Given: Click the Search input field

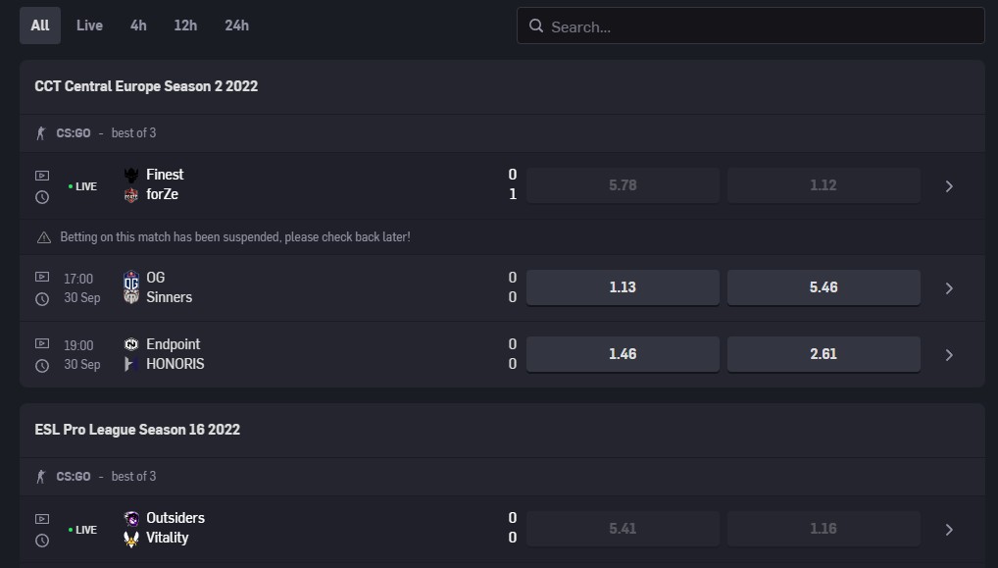Looking at the screenshot, I should (760, 26).
